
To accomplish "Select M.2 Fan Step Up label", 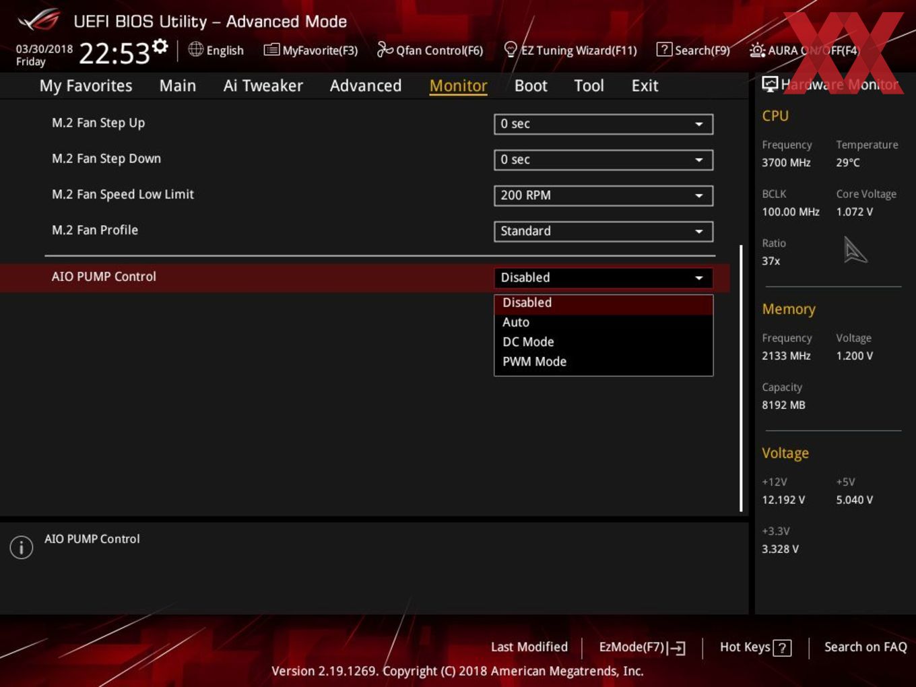I will point(98,123).
